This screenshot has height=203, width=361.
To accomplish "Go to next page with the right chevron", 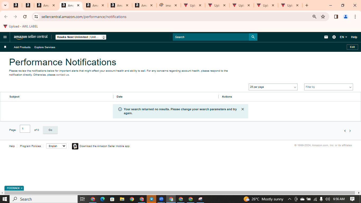I will (350, 131).
